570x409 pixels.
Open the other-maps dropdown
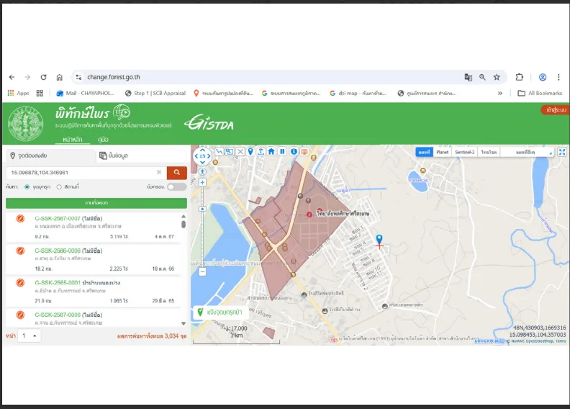point(528,152)
